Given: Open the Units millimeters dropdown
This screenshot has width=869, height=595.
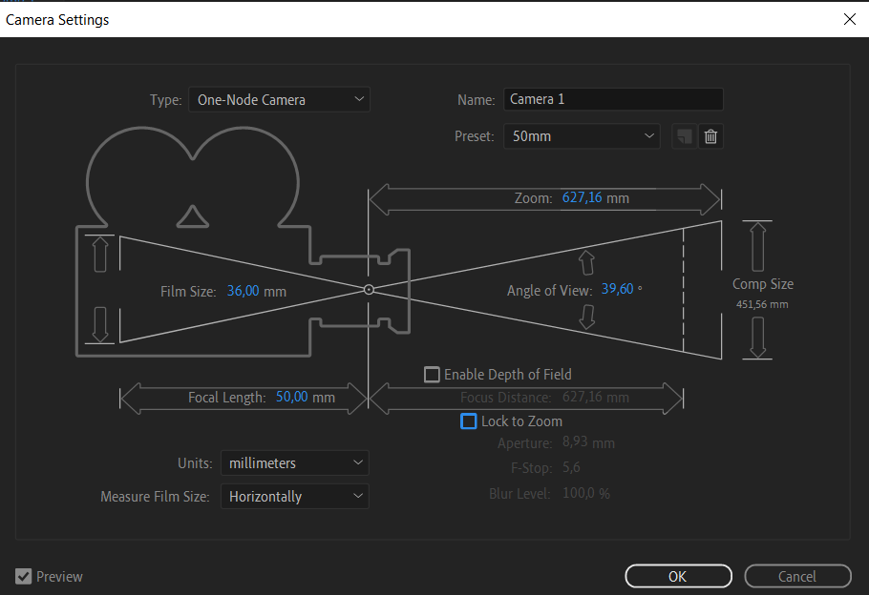Looking at the screenshot, I should click(x=294, y=463).
